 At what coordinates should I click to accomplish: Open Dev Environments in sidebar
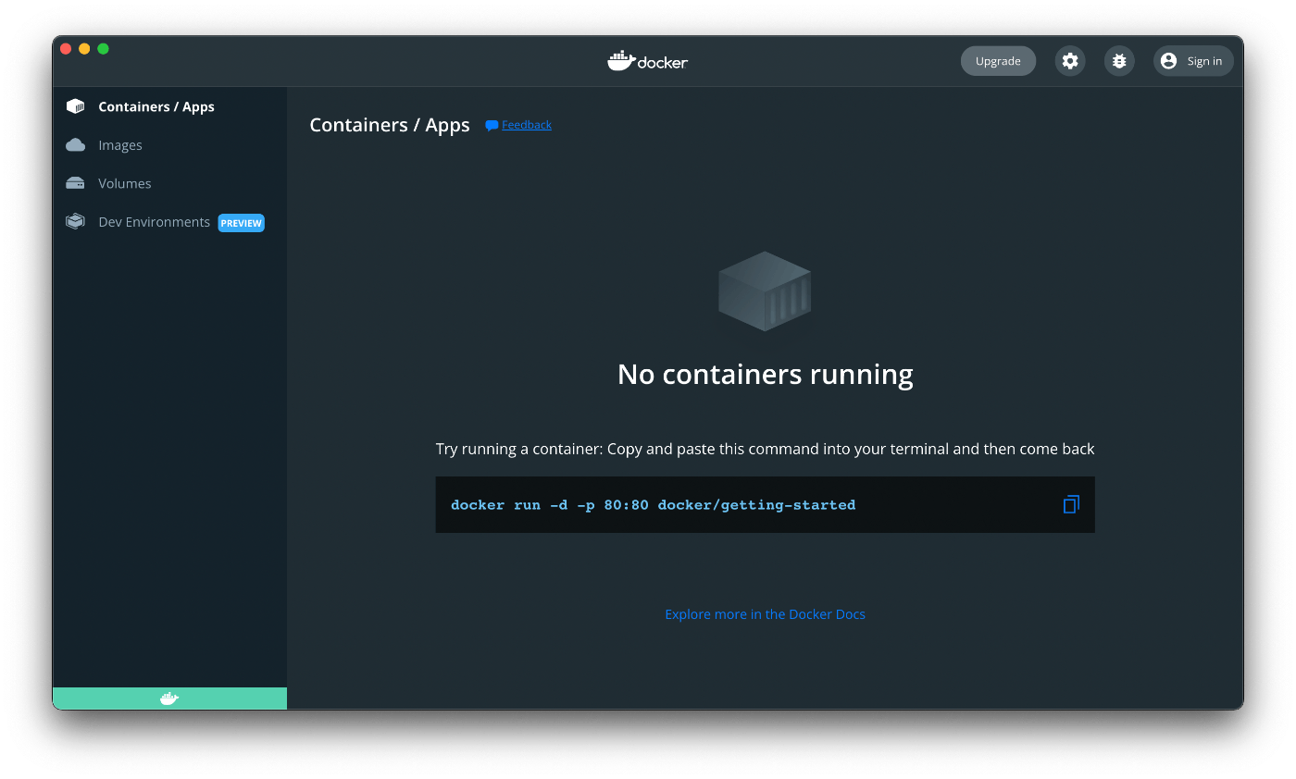(x=169, y=222)
